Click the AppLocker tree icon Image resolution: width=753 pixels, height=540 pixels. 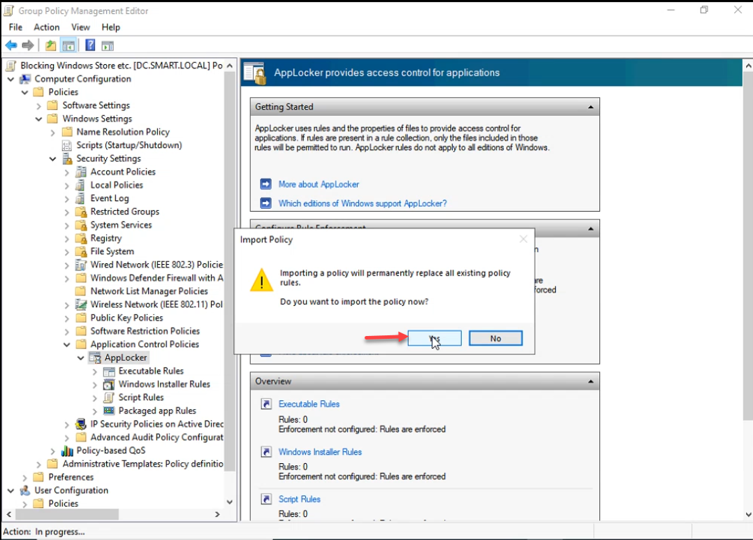pyautogui.click(x=95, y=358)
